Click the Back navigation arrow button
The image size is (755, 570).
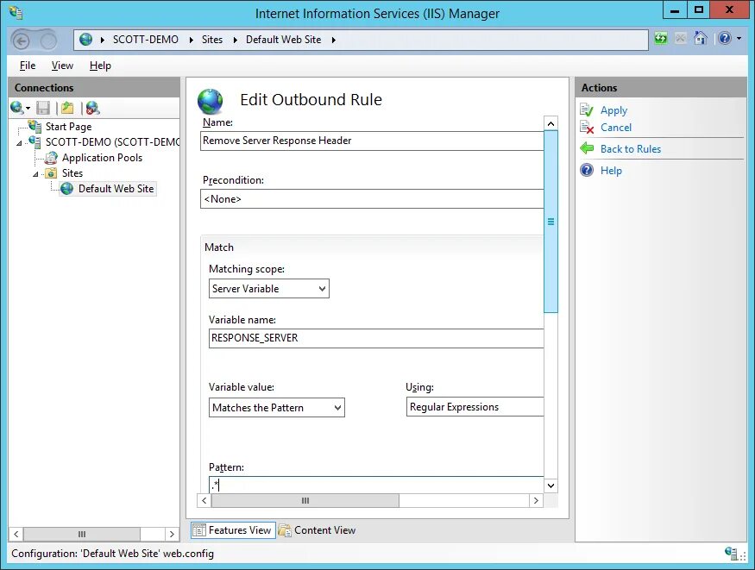click(x=22, y=41)
